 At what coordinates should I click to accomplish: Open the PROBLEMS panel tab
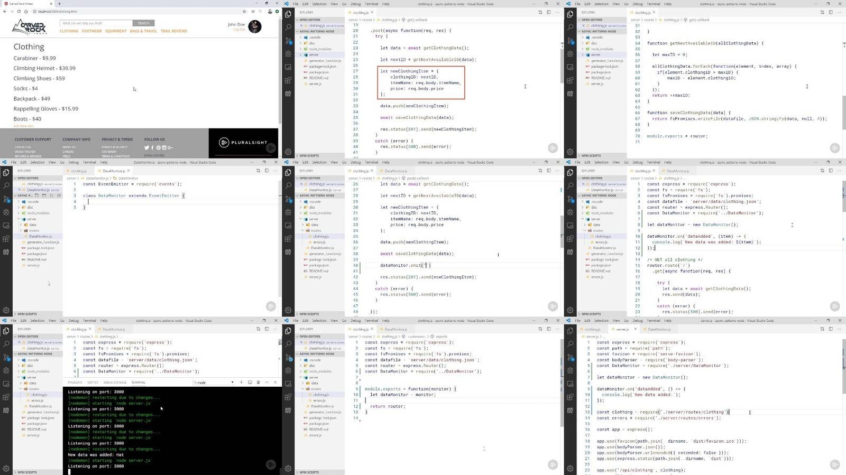(75, 382)
